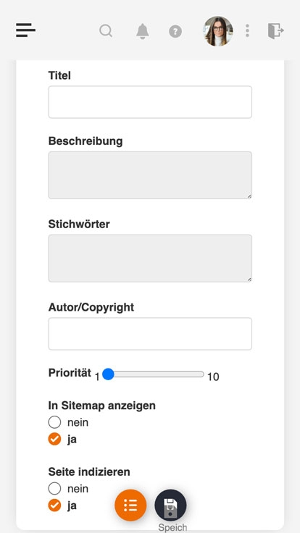
Task: Click the search magnifier icon
Action: [106, 30]
